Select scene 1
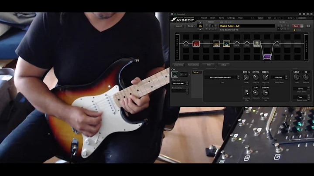The width and height of the screenshot is (314, 176). pyautogui.click(x=279, y=29)
